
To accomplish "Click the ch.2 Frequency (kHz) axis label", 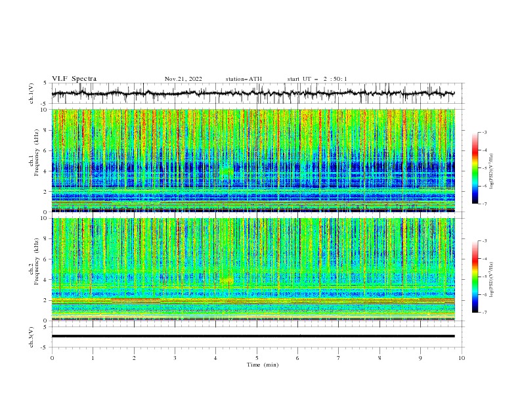I will coord(35,261).
